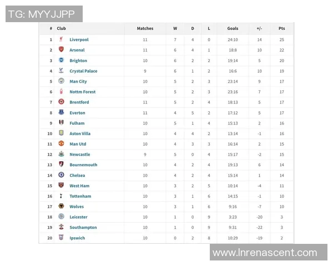Sort table by Goals column header
Image resolution: width=333 pixels, height=266 pixels.
coord(233,28)
